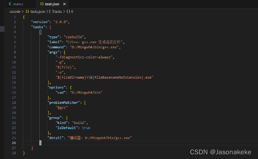258x159 pixels.
Task: Click the "tasks" key on line 3
Action: click(38, 27)
